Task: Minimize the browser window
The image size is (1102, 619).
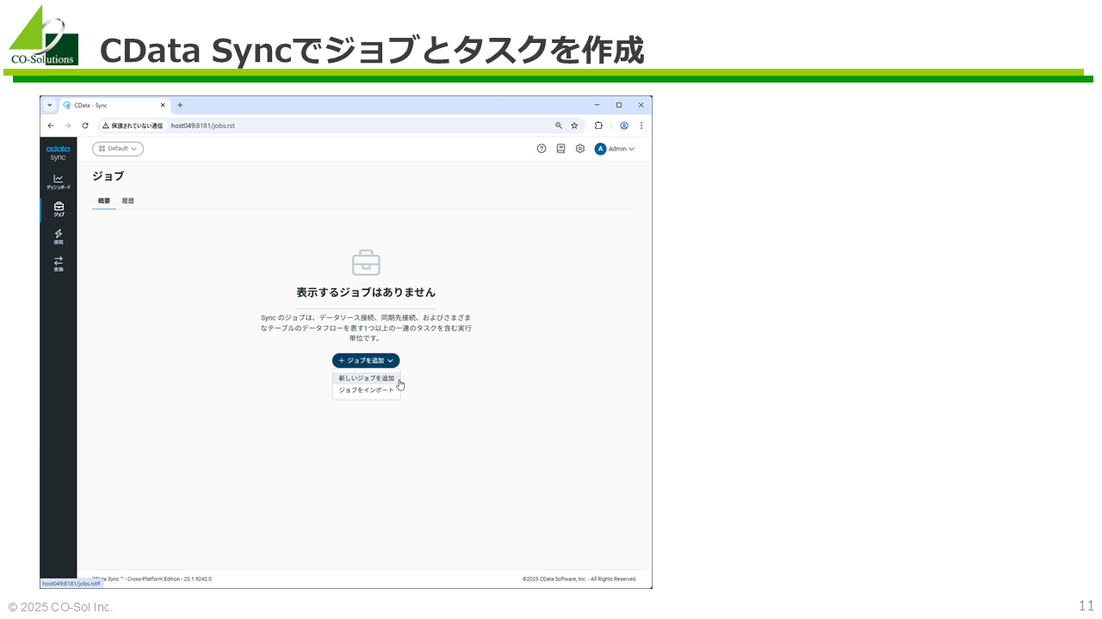Action: click(x=597, y=105)
